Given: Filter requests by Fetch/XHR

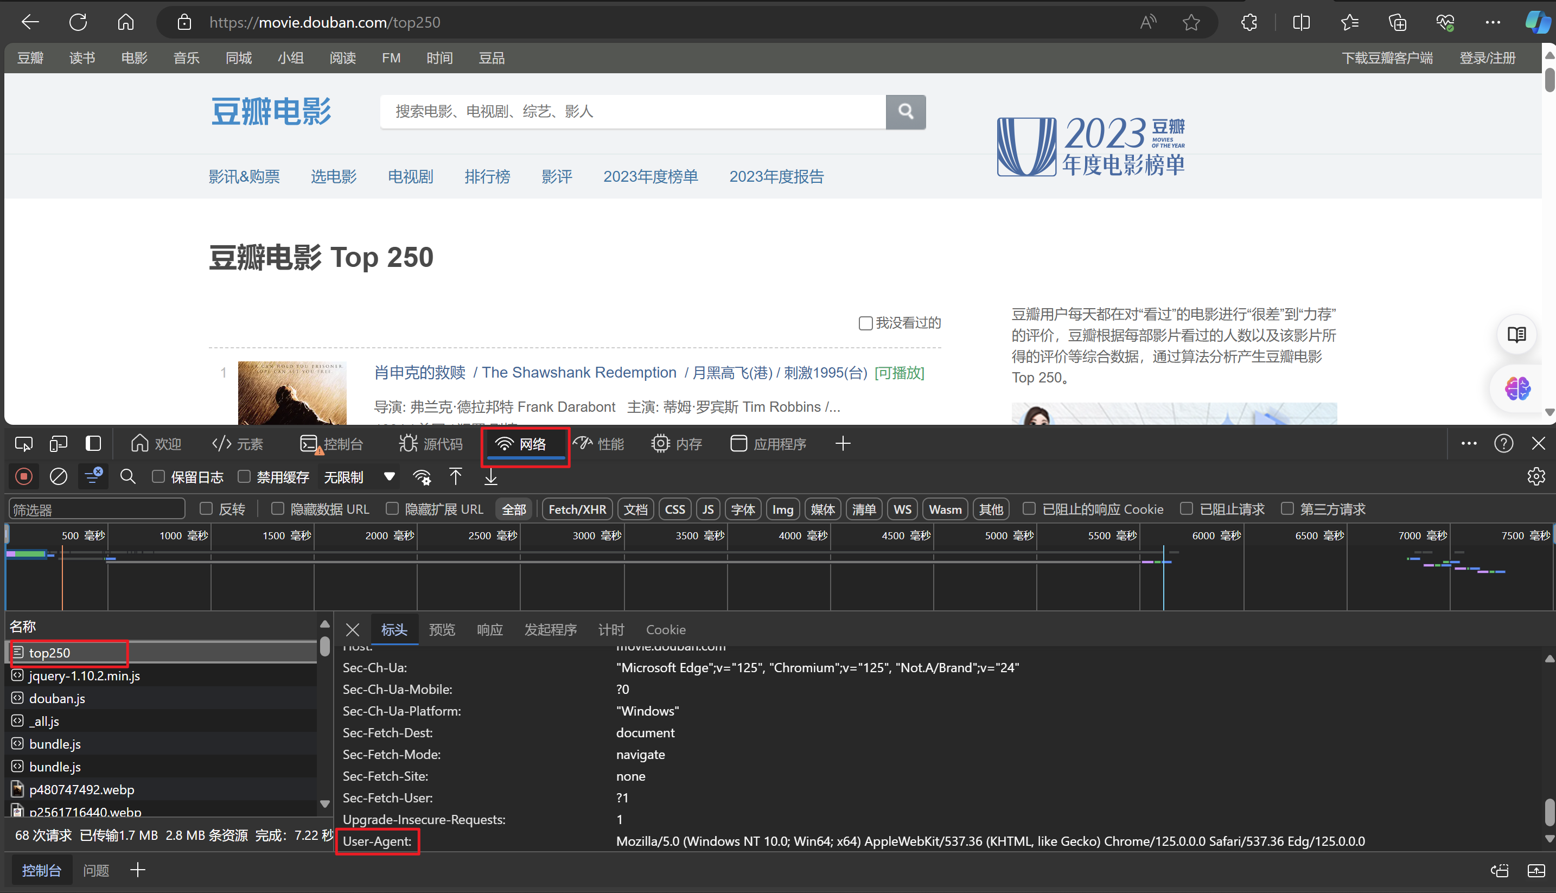Looking at the screenshot, I should pos(576,509).
